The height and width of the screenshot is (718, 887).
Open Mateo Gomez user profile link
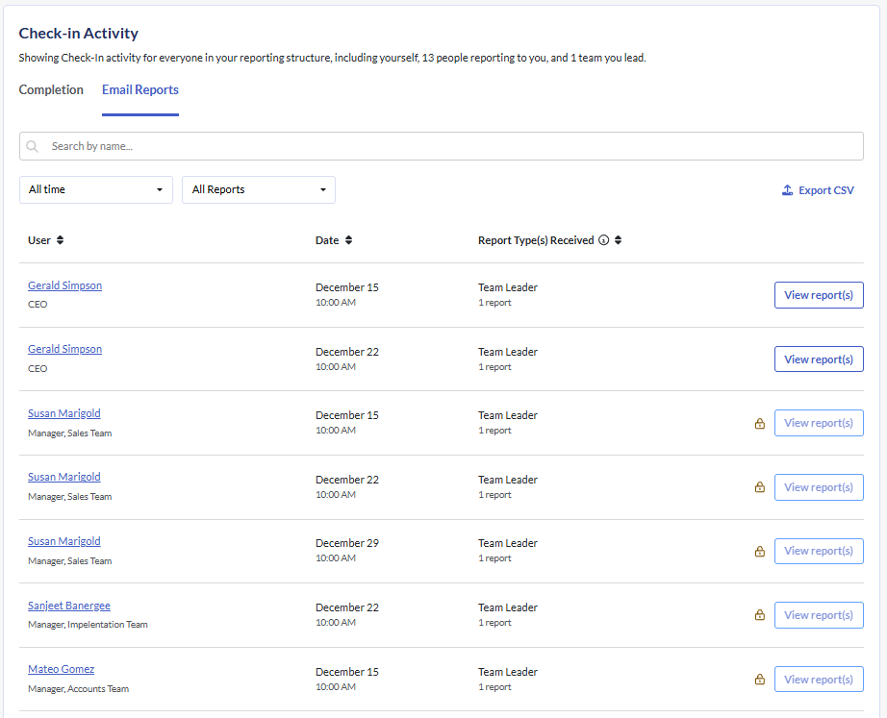(x=62, y=669)
